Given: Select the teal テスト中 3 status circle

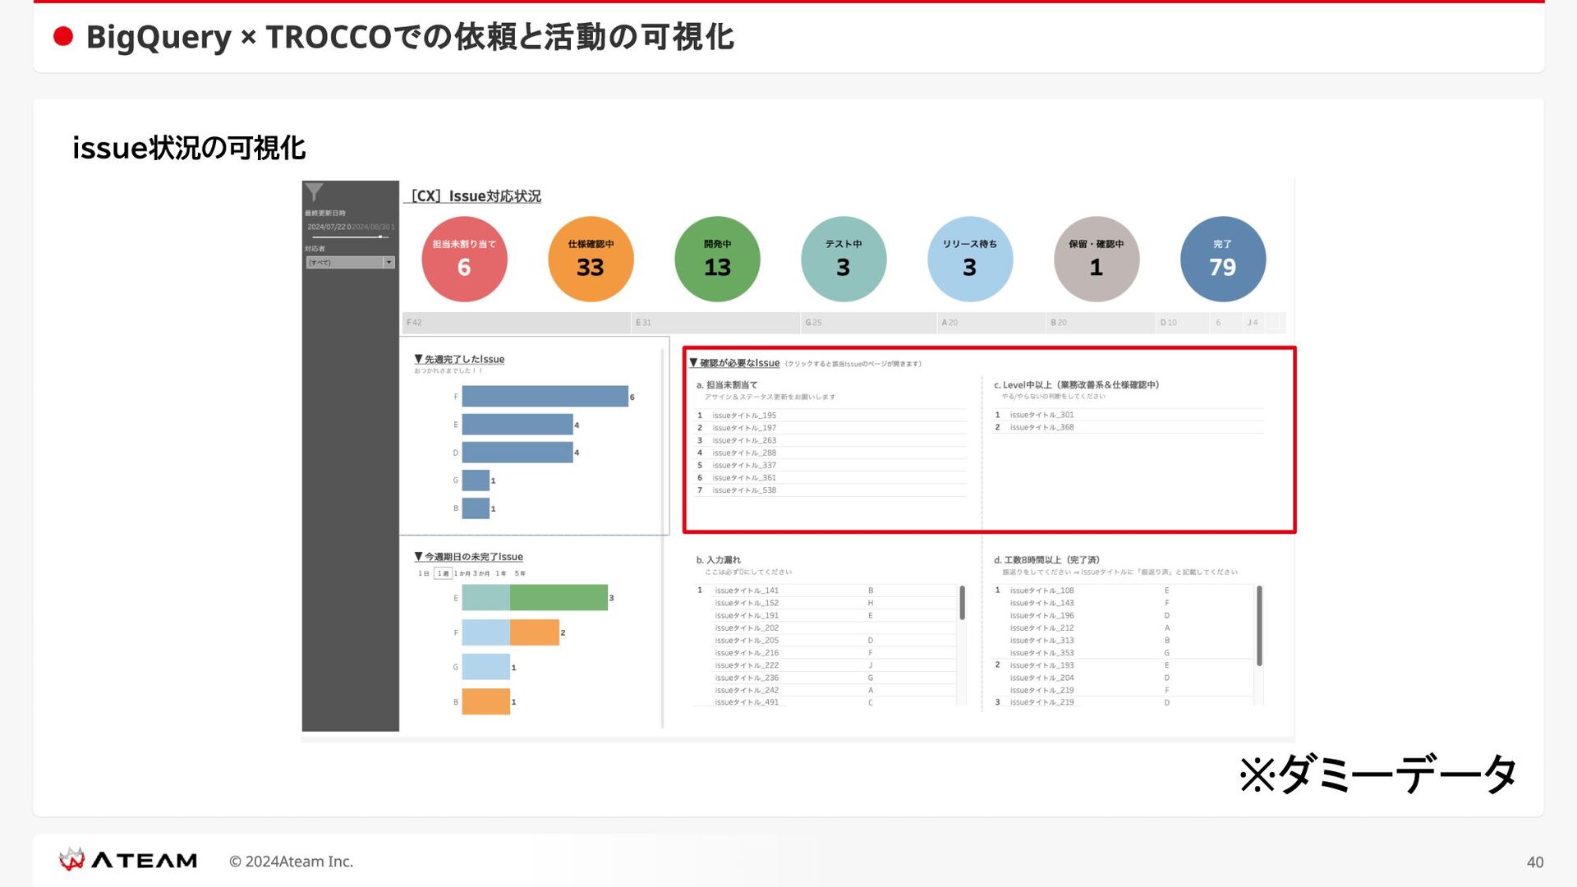Looking at the screenshot, I should point(844,259).
